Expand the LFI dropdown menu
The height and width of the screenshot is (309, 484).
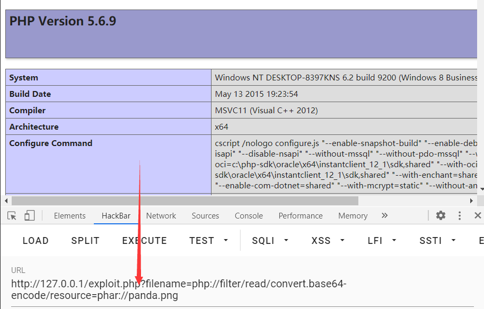[382, 241]
